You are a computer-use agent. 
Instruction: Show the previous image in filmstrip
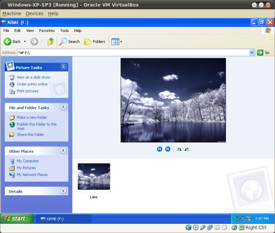(159, 149)
